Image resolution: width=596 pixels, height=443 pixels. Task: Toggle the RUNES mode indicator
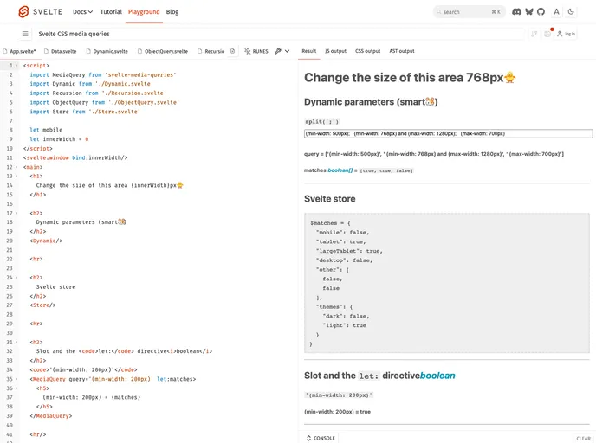click(256, 51)
